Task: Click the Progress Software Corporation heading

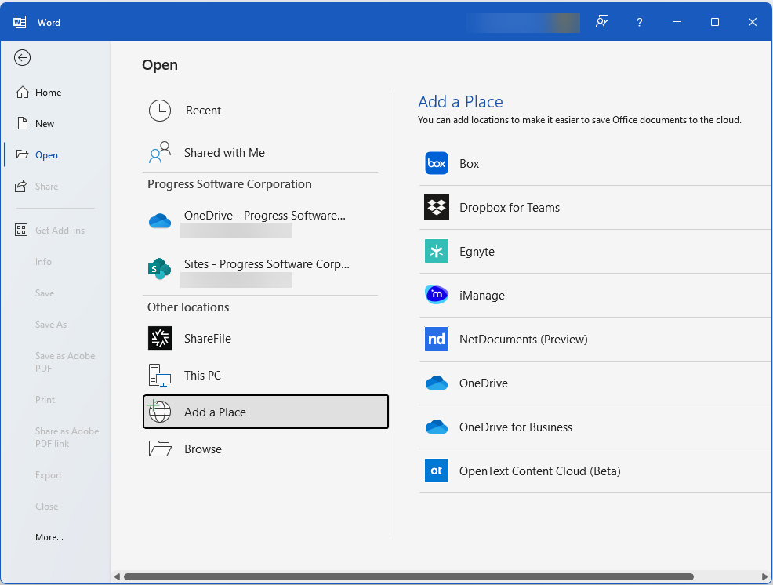Action: [x=229, y=184]
